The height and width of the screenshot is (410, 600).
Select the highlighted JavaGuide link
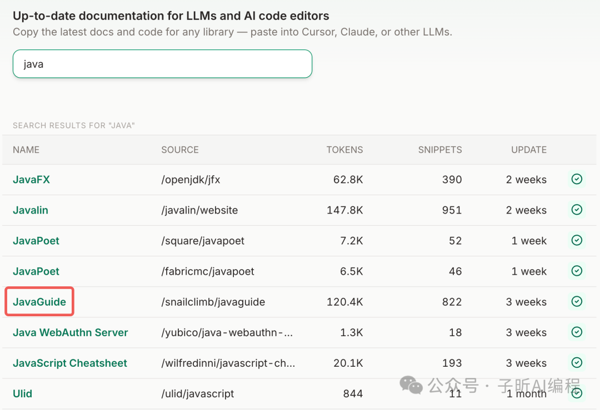tap(39, 302)
